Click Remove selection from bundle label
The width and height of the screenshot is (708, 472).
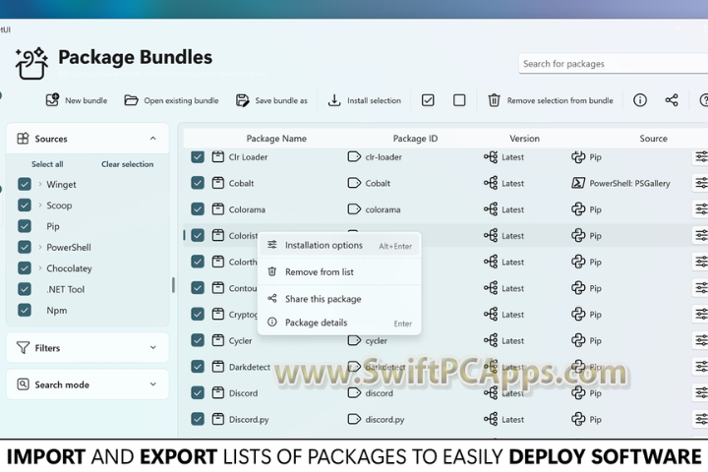[x=560, y=100]
